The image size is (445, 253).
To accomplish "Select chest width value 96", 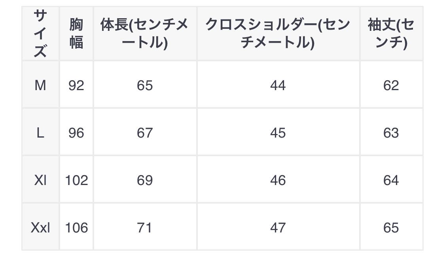I will pyautogui.click(x=76, y=133).
